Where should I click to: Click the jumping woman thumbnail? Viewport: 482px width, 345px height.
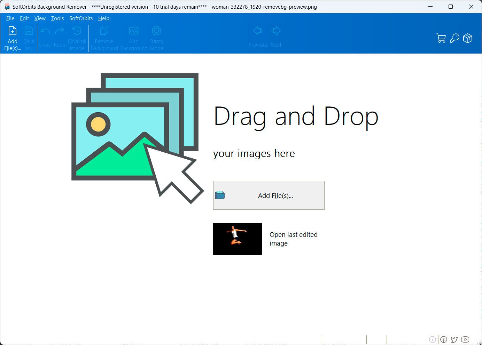pyautogui.click(x=237, y=239)
